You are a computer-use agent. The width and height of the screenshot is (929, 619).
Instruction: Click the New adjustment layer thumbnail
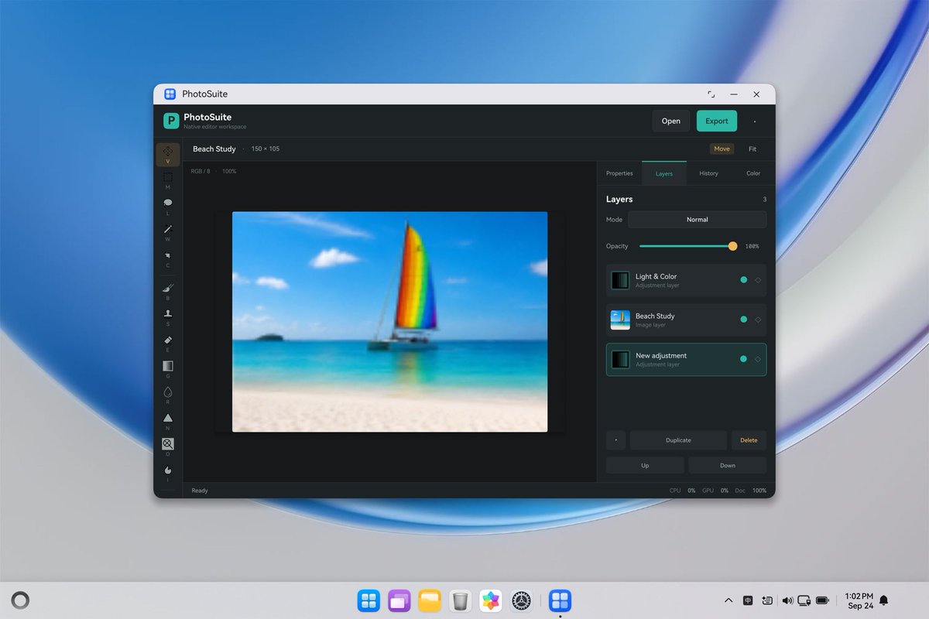click(x=620, y=360)
